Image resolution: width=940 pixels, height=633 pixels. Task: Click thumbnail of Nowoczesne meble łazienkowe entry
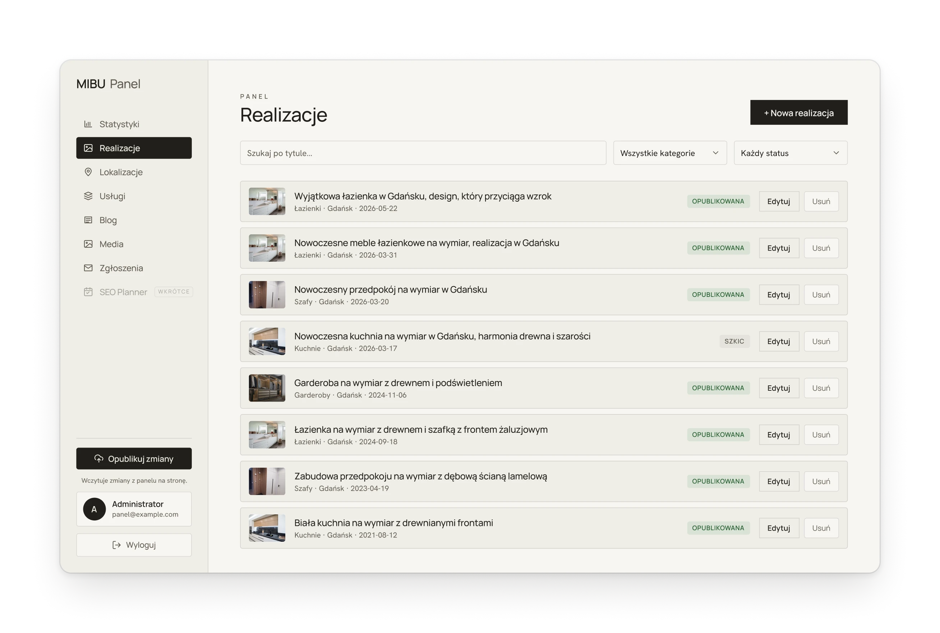point(267,248)
